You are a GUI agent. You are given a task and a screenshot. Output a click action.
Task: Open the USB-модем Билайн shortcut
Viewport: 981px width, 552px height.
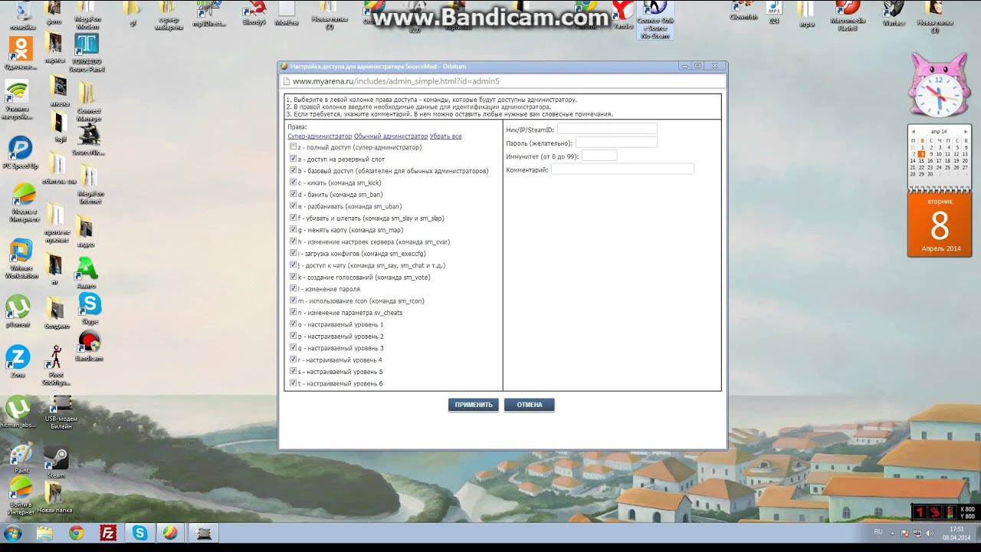click(61, 411)
